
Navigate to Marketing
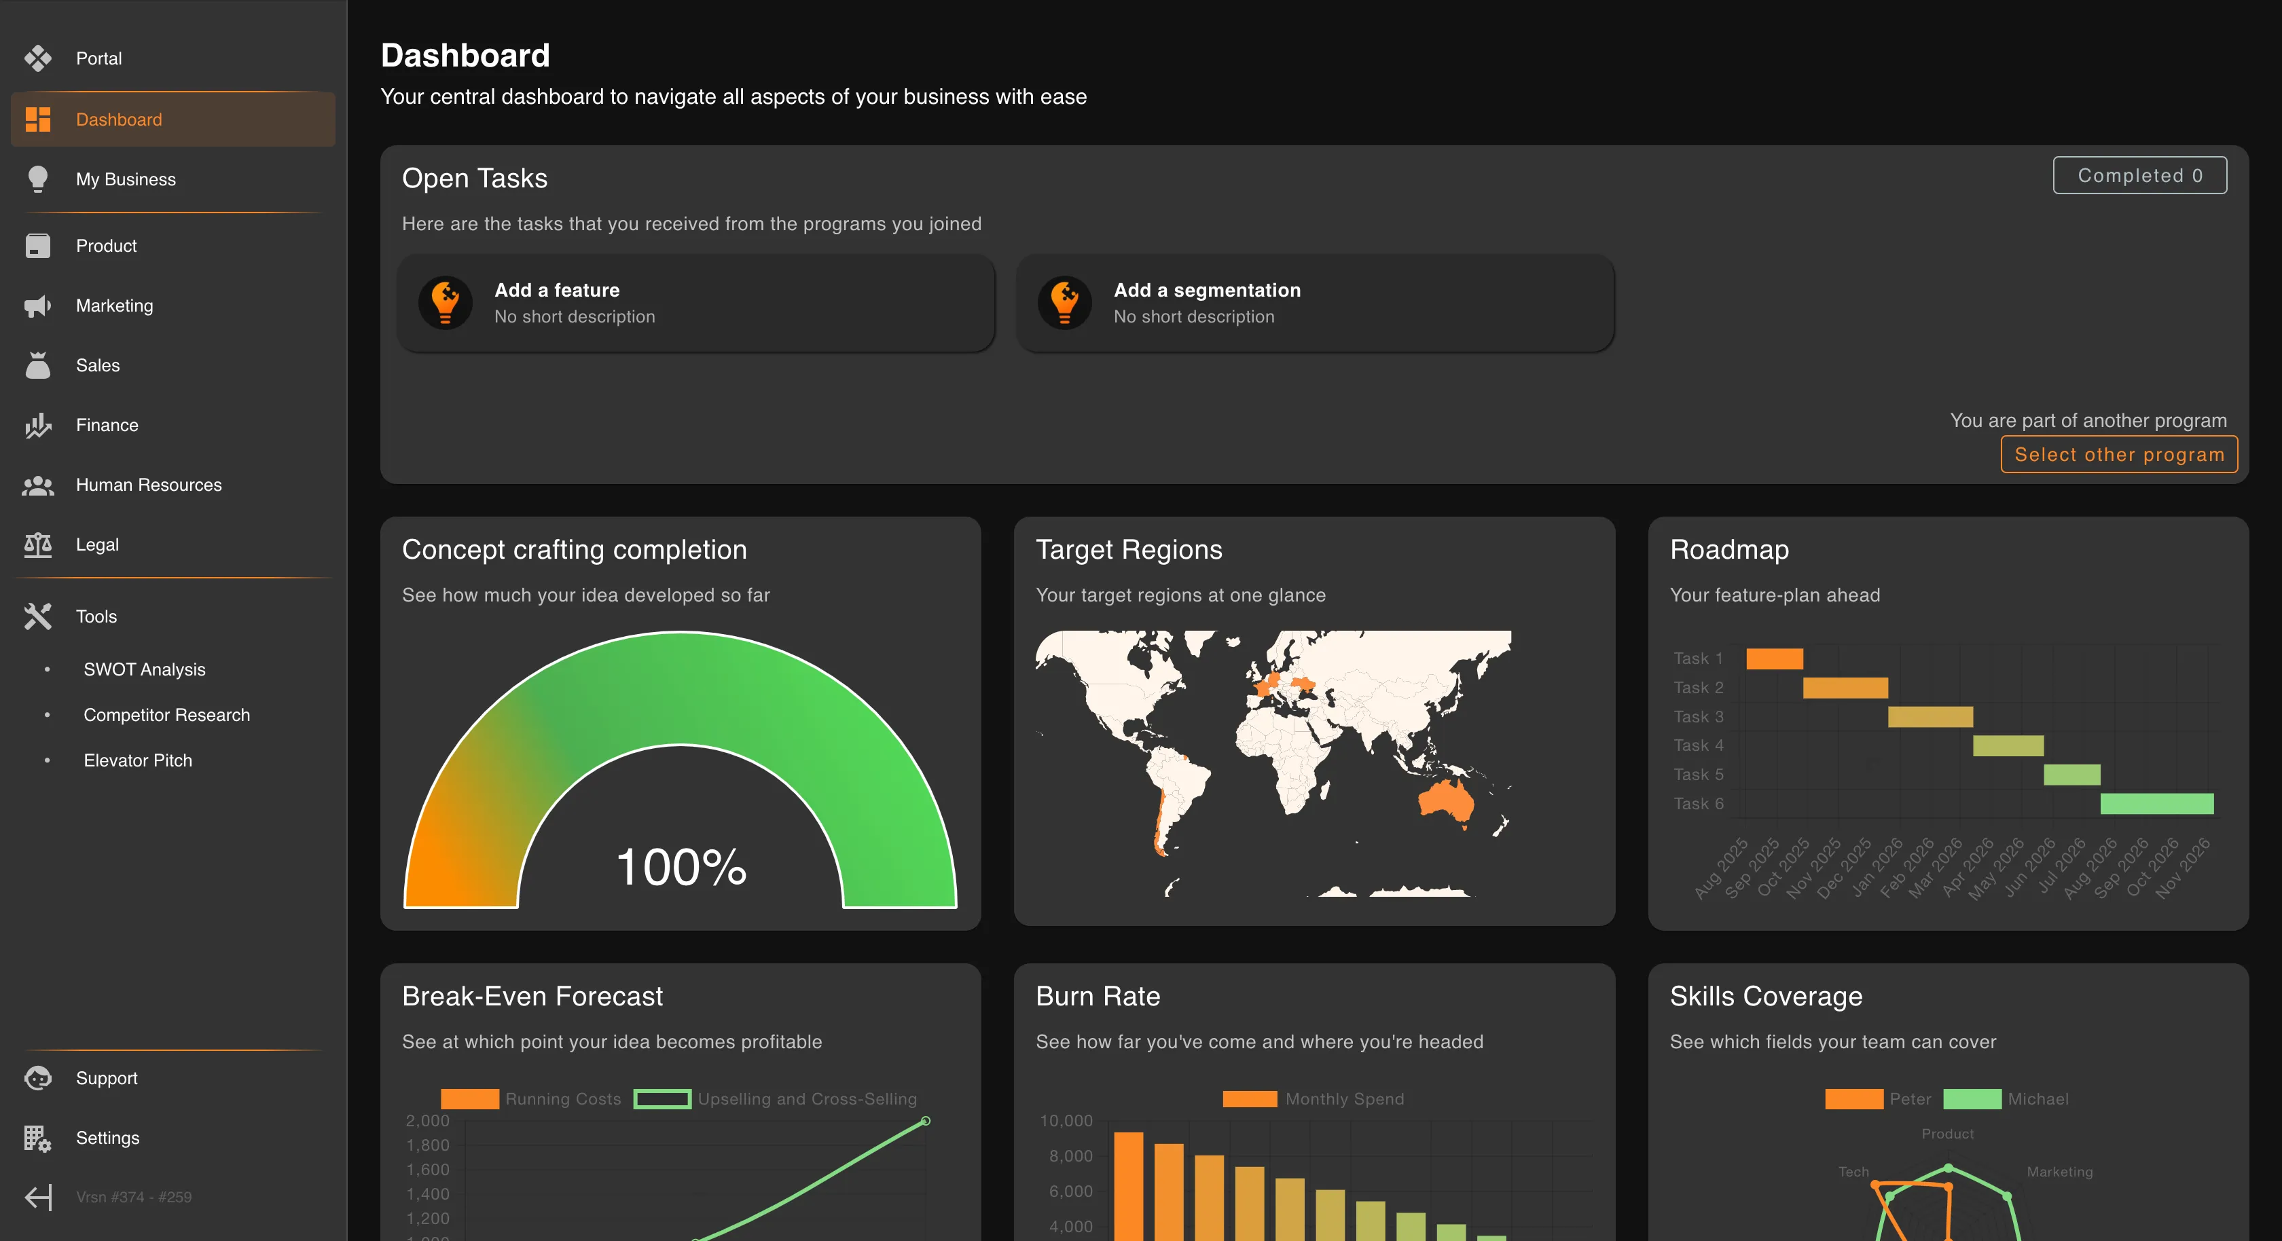(x=173, y=305)
